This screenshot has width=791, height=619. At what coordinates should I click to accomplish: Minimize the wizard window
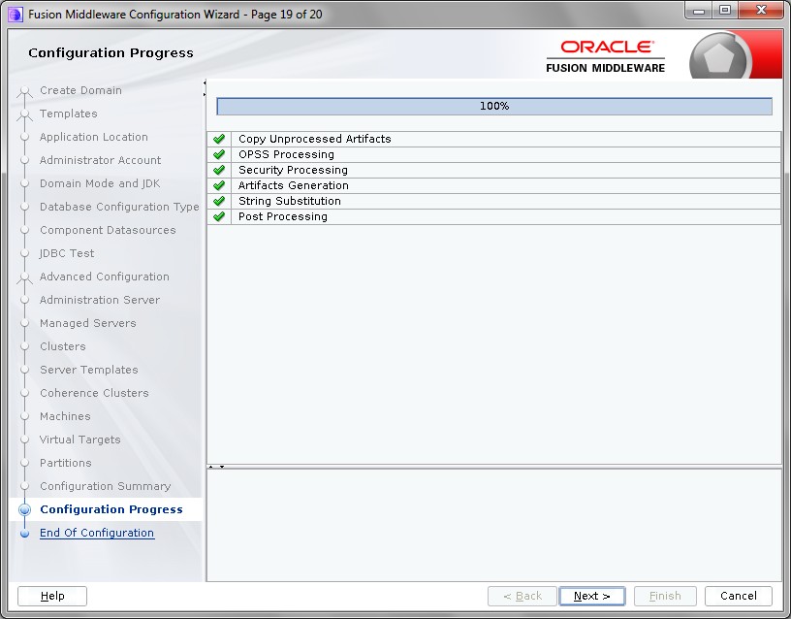pyautogui.click(x=699, y=11)
